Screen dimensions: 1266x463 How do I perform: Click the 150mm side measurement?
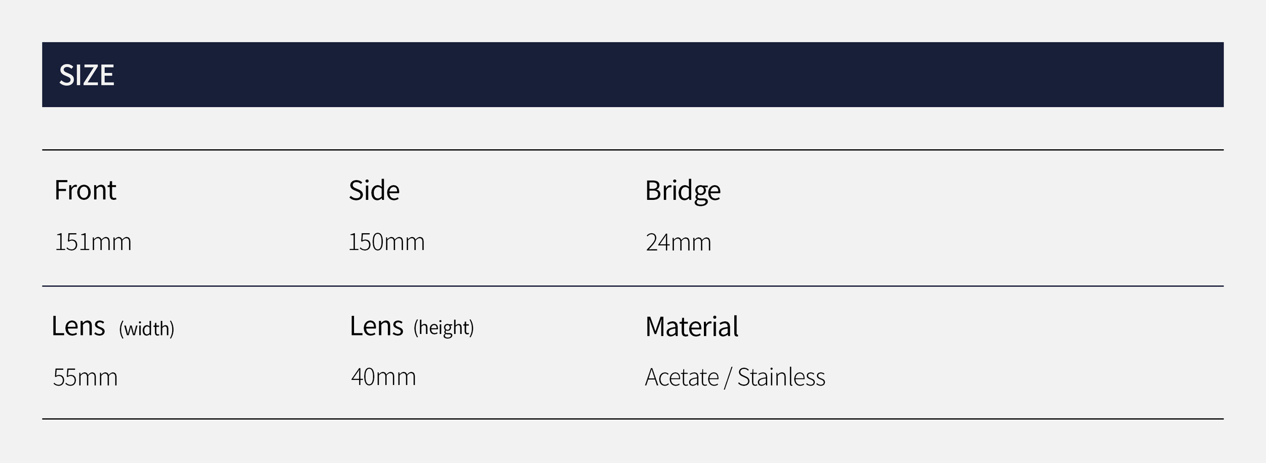(386, 242)
